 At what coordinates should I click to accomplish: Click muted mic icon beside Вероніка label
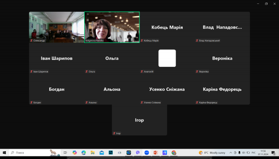click(x=197, y=72)
